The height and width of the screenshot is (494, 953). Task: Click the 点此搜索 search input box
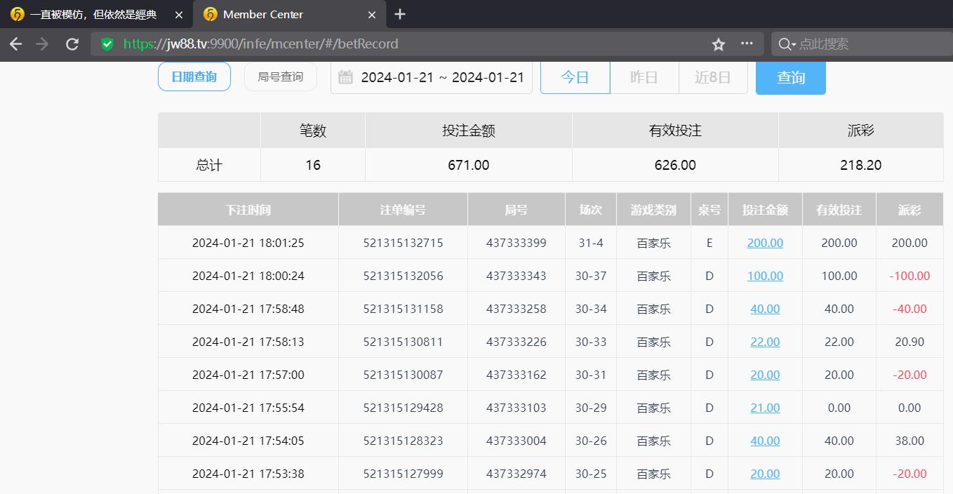point(870,44)
